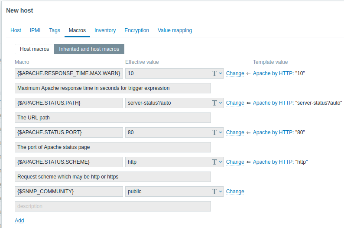Click Change for APACHE.STATUS.SCHEME macro
The height and width of the screenshot is (228, 344).
(235, 162)
